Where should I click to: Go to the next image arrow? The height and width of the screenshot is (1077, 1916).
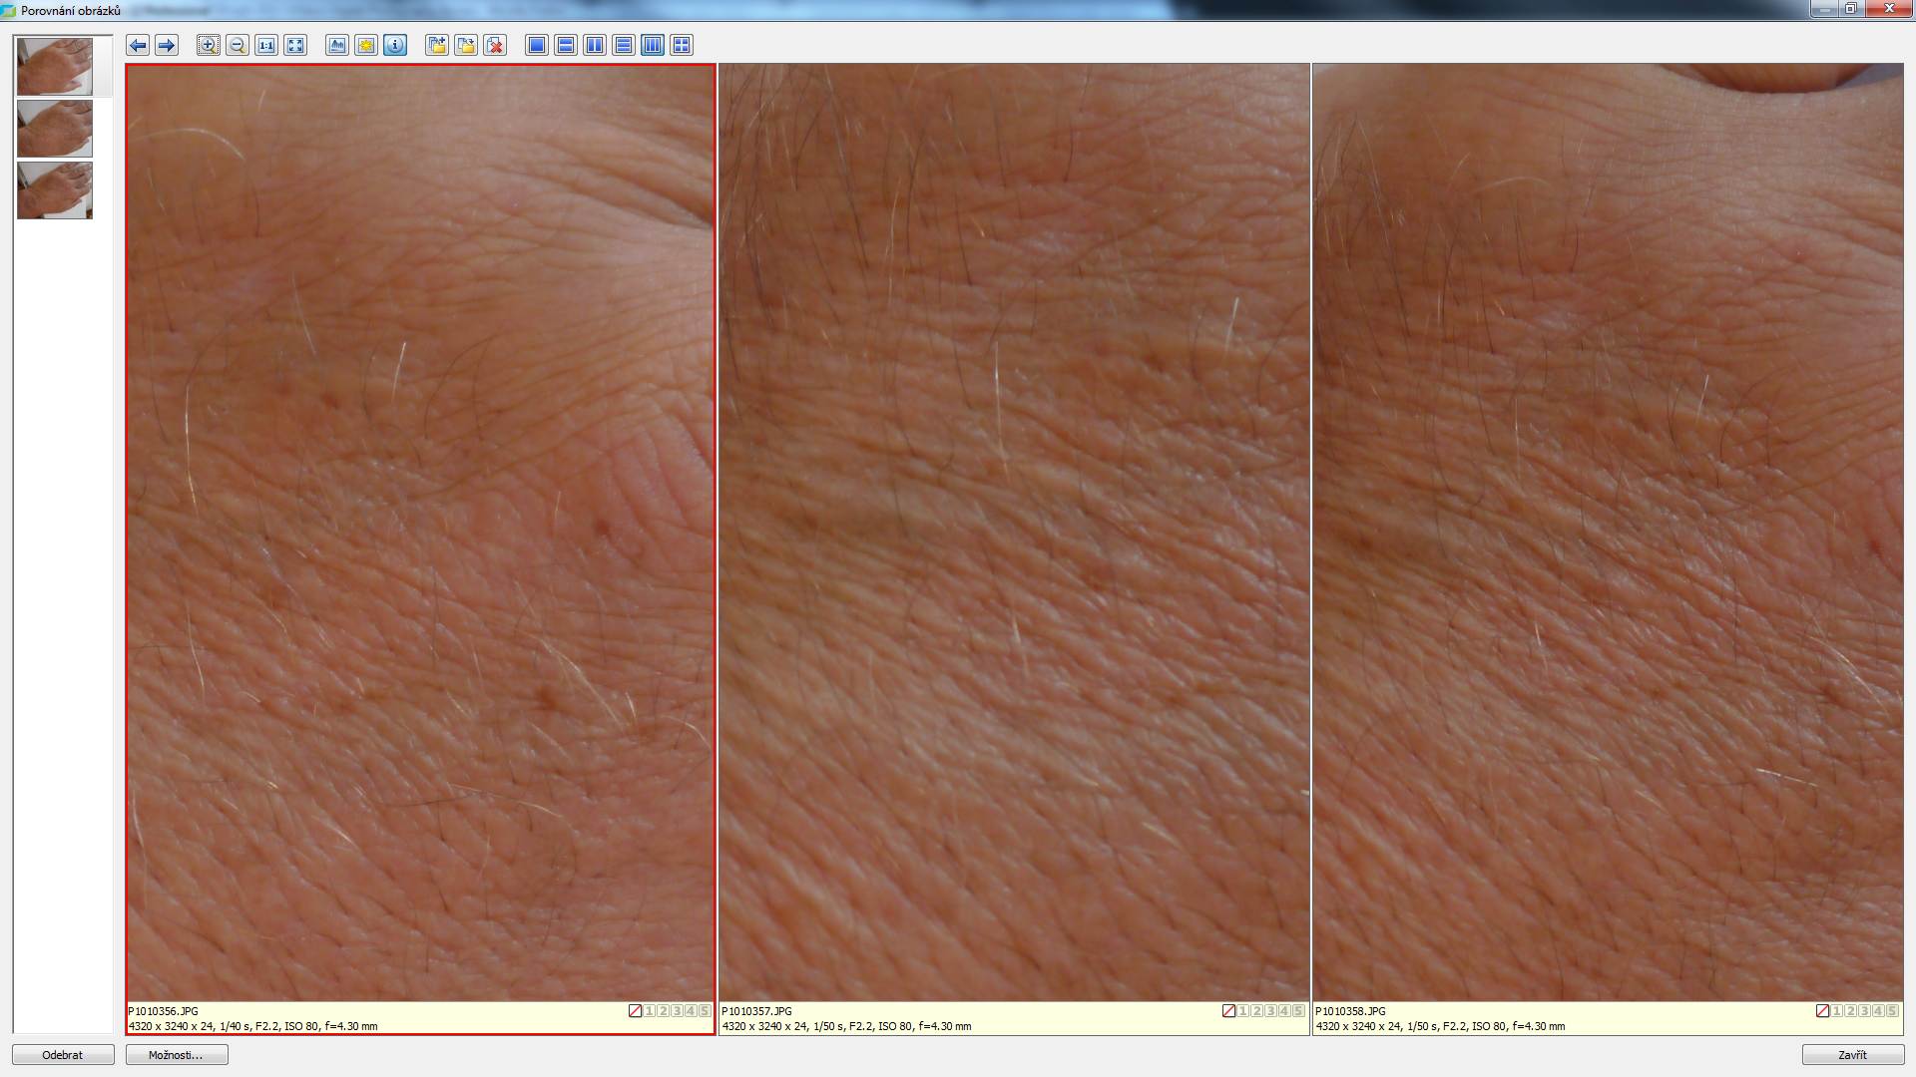167,45
